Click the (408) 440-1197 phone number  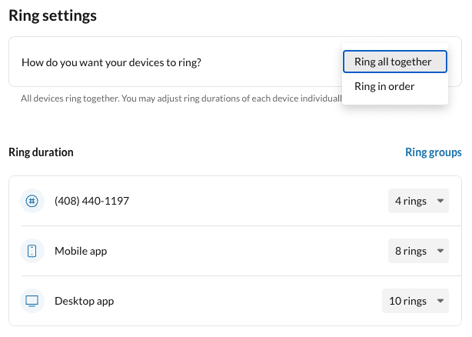tap(91, 201)
